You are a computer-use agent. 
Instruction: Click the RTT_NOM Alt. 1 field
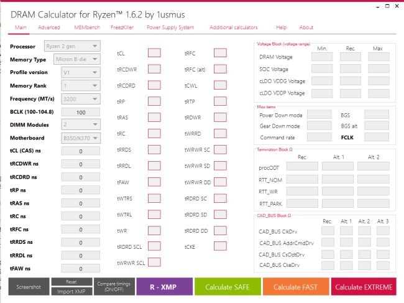[x=337, y=179]
